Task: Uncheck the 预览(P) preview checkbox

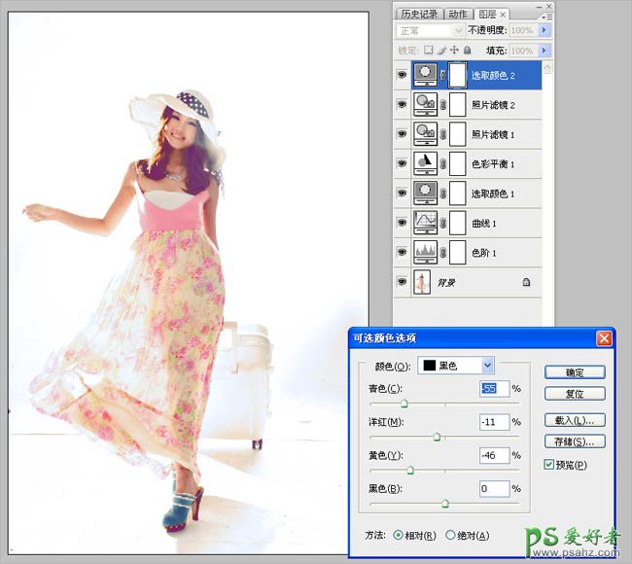Action: (x=549, y=466)
